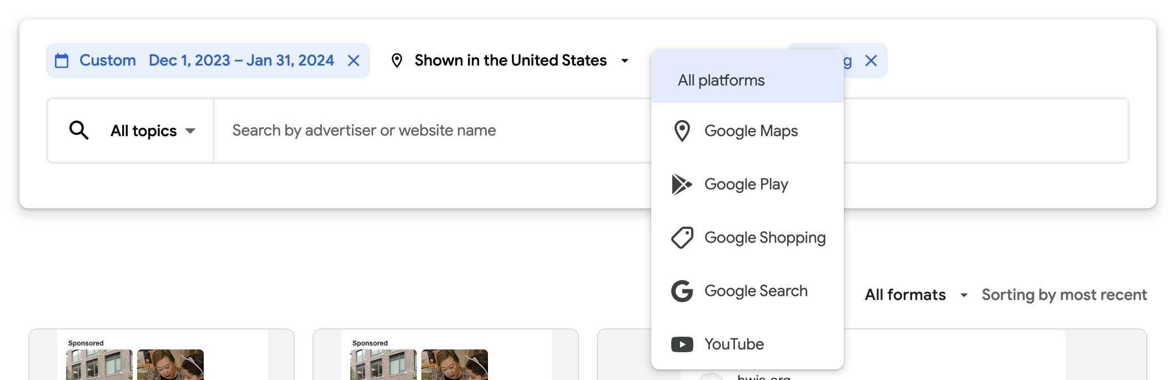Choose YouTube platform
The height and width of the screenshot is (380, 1168).
(747, 344)
